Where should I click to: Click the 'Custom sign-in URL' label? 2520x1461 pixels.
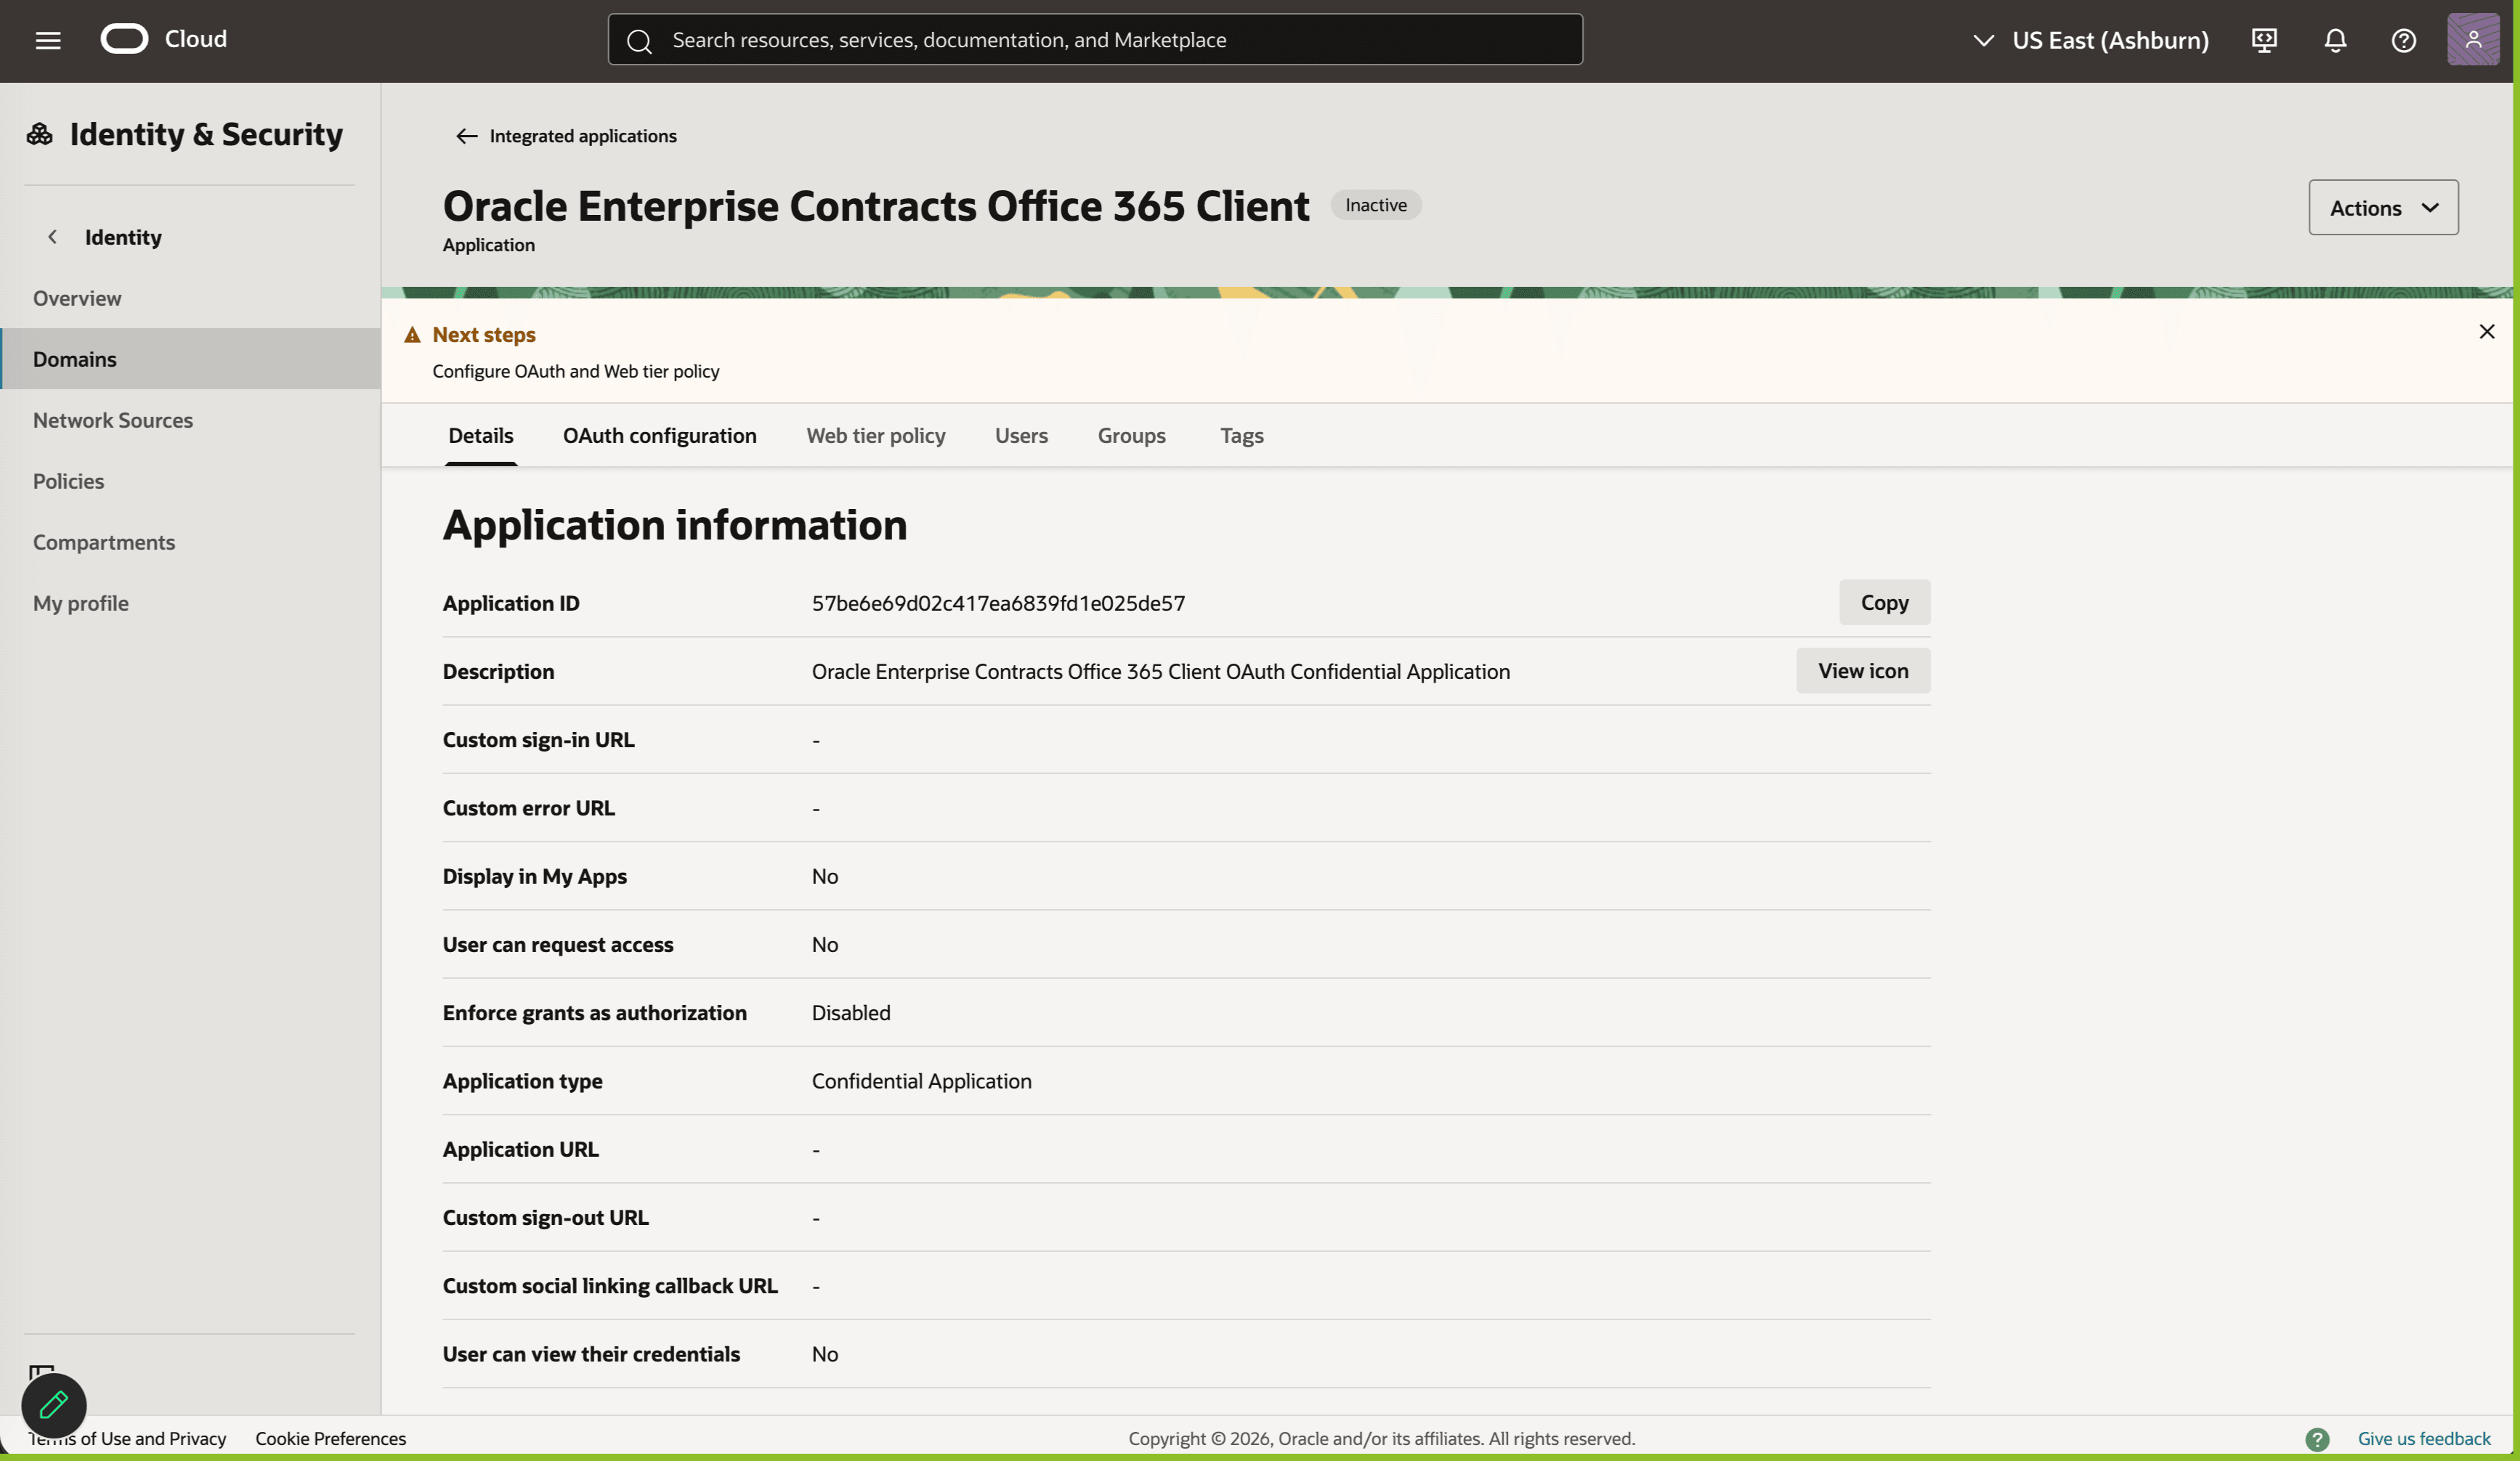click(538, 739)
